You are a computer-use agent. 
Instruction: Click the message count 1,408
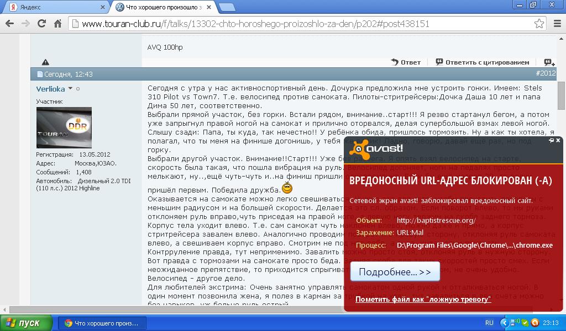(84, 172)
